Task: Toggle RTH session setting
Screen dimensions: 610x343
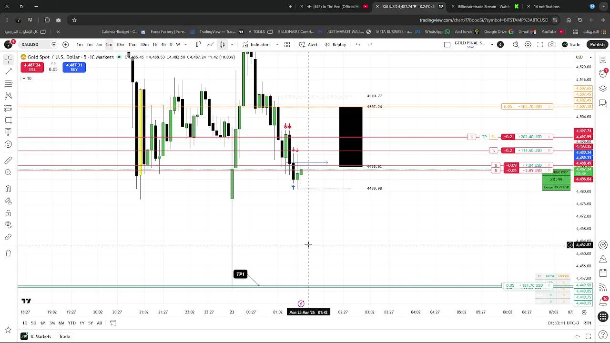Action: click(x=587, y=323)
